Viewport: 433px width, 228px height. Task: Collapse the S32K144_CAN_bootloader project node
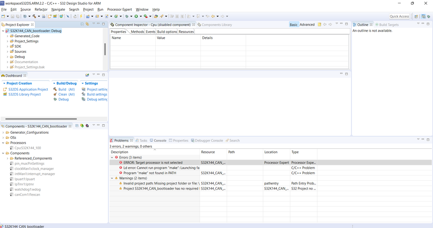point(3,31)
